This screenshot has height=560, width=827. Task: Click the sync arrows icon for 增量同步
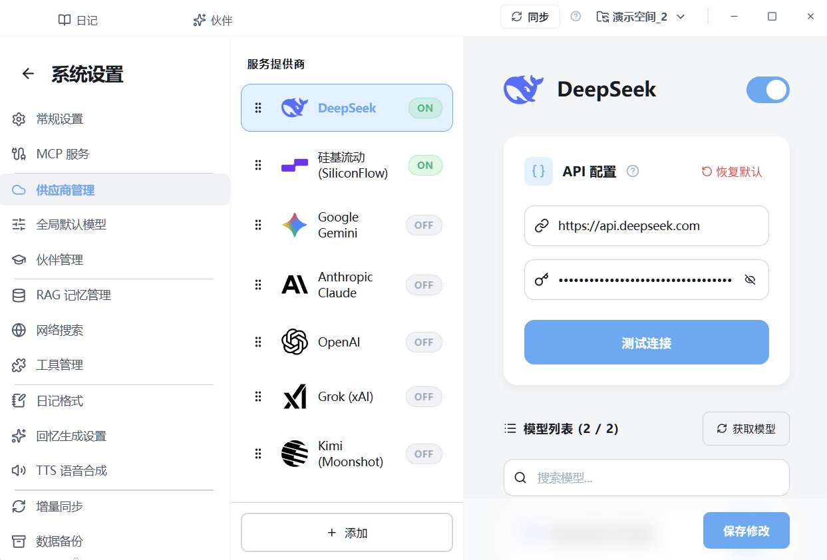pyautogui.click(x=19, y=507)
